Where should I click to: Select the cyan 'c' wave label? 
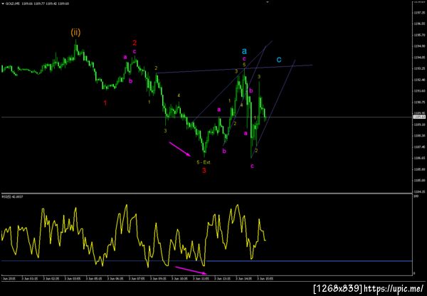click(279, 60)
